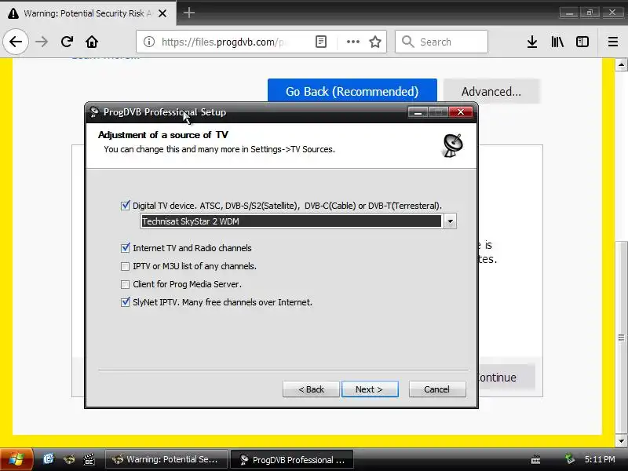This screenshot has width=628, height=471.
Task: Click Go Back (Recommended) button
Action: [352, 91]
